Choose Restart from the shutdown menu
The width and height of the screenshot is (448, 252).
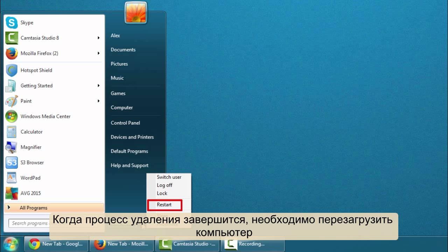point(164,205)
